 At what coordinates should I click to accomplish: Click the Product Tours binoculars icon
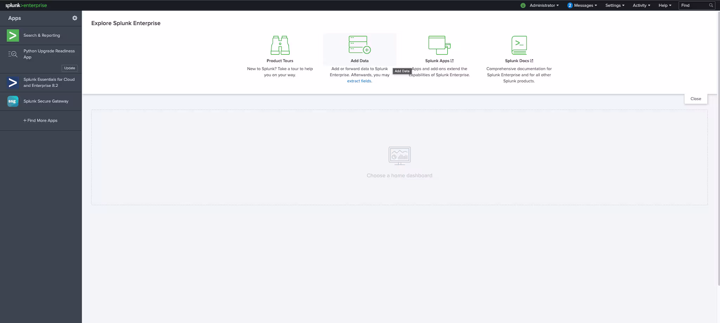280,45
